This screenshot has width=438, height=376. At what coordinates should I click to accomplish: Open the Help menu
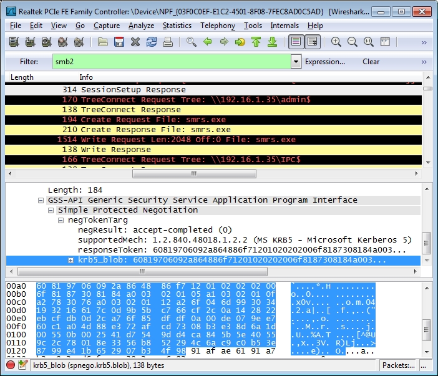[x=315, y=26]
